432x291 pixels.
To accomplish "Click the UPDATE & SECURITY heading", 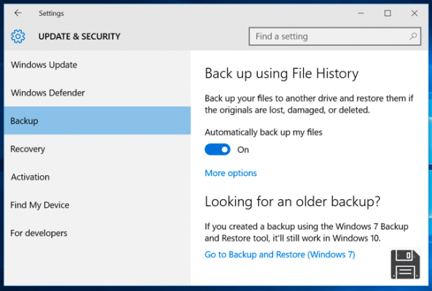I will pos(79,36).
